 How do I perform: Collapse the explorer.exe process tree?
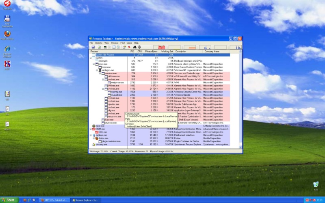click(x=91, y=135)
